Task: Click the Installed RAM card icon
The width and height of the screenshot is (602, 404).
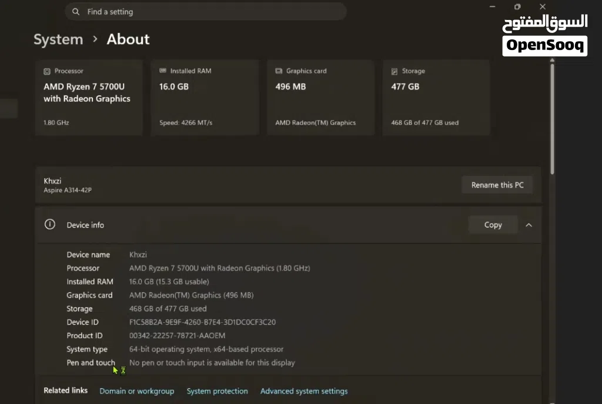Action: click(x=163, y=71)
